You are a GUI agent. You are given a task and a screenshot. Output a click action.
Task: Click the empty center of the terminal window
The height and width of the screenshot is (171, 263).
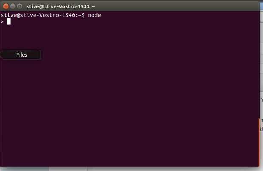coord(130,89)
